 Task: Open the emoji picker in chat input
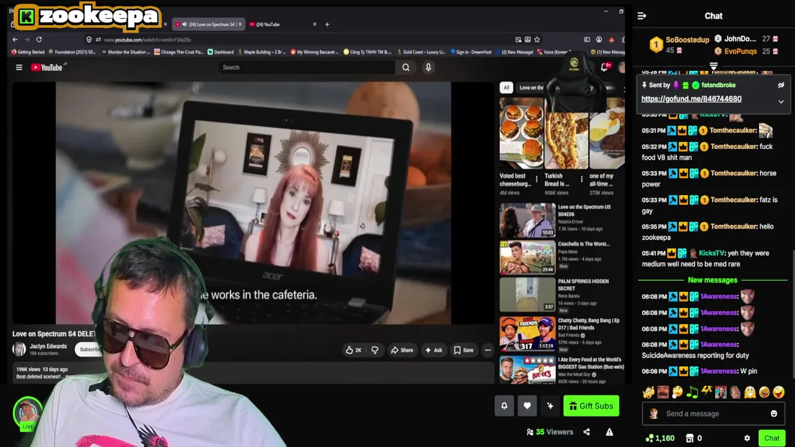[774, 413]
